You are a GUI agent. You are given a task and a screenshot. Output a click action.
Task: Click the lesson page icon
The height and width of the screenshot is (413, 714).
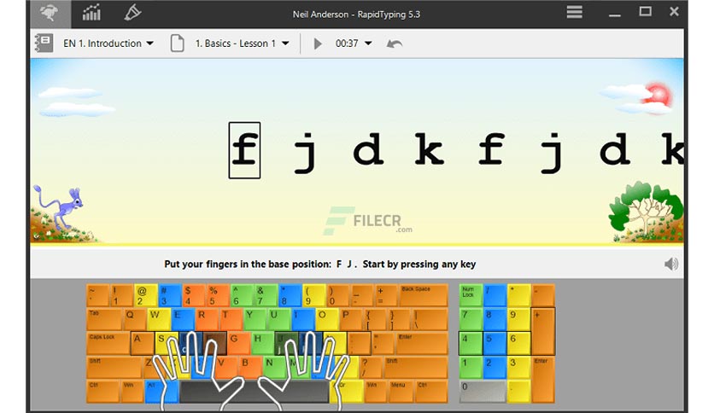[x=177, y=44]
